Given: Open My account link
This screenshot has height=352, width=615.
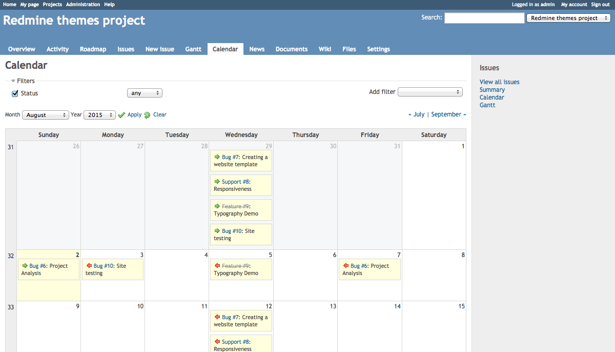Looking at the screenshot, I should [x=574, y=4].
